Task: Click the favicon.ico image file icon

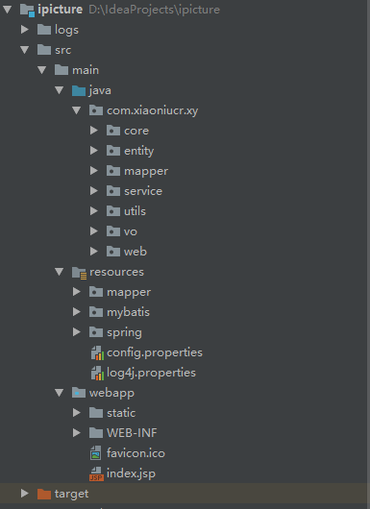Action: 95,453
